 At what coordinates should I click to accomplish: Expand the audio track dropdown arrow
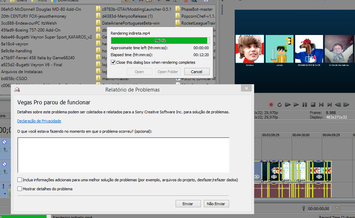pyautogui.click(x=5, y=194)
